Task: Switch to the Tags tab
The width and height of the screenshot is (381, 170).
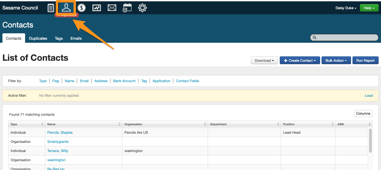Action: 59,38
